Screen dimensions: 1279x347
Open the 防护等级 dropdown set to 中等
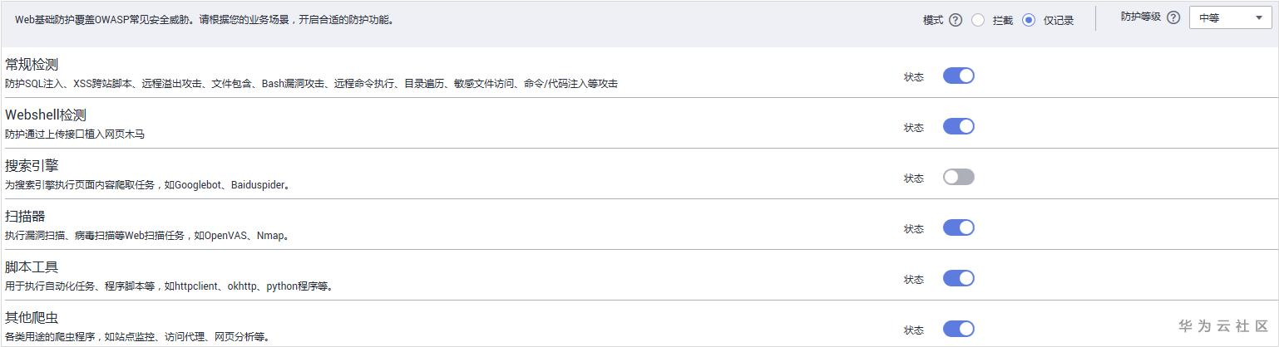(x=1229, y=18)
